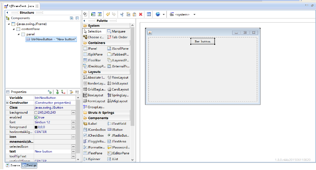Collapse the contentPane tree node
The height and width of the screenshot is (170, 316).
click(14, 29)
